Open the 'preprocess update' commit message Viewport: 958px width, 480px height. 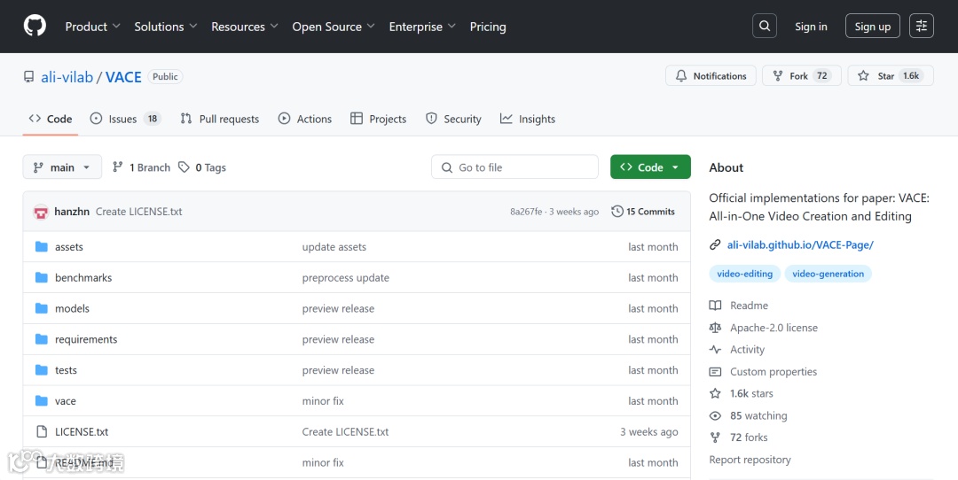346,277
